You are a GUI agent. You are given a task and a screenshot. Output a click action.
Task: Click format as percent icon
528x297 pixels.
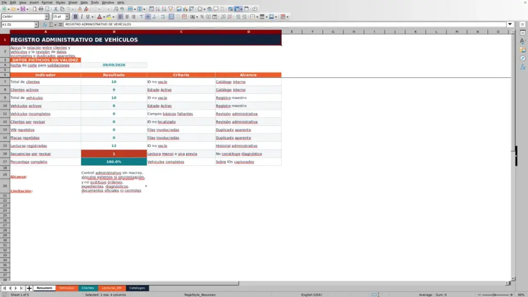(202, 16)
